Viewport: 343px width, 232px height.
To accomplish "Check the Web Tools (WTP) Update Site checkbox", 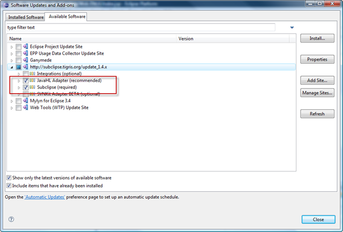I will (x=19, y=108).
